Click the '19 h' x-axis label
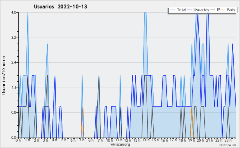 (x=191, y=140)
